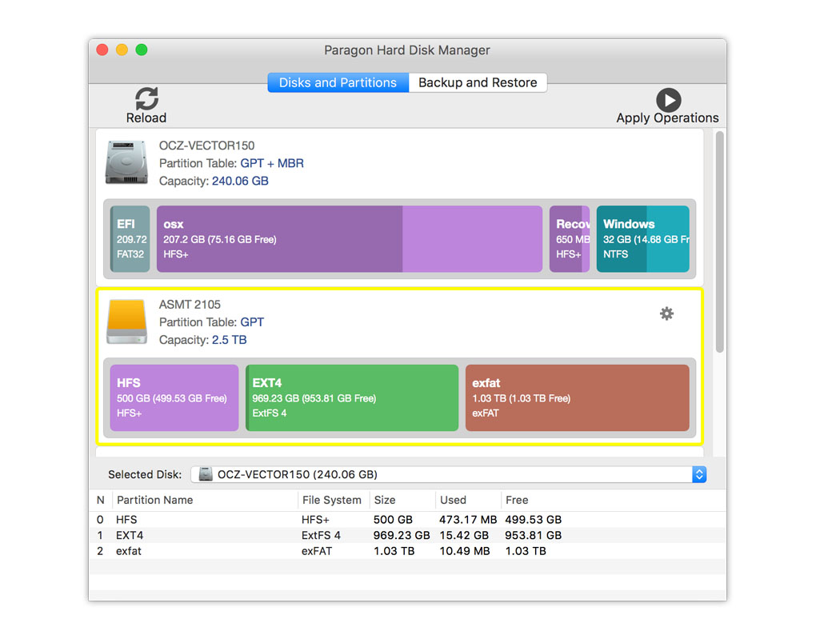Click the exFAT file system table cell
The width and height of the screenshot is (816, 643).
pyautogui.click(x=317, y=551)
